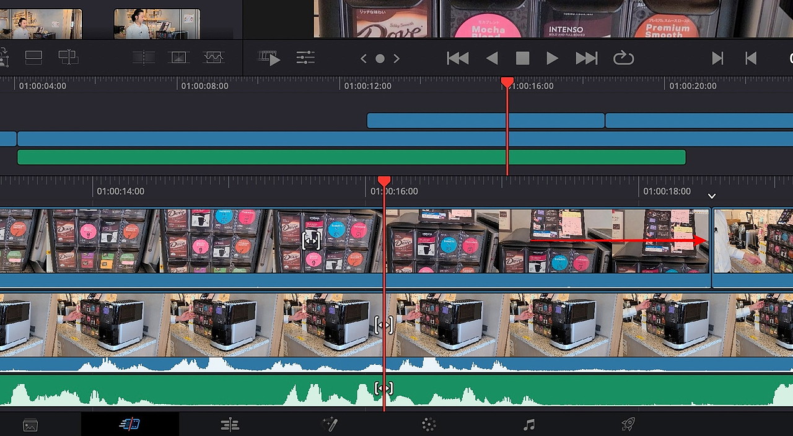The image size is (793, 436).
Task: Go to the next edit point
Action: [717, 58]
